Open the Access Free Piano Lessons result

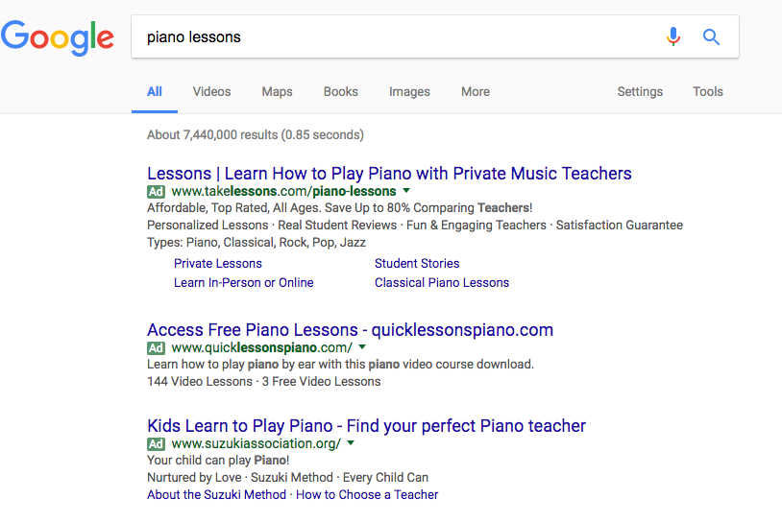coord(350,330)
